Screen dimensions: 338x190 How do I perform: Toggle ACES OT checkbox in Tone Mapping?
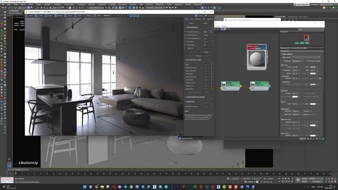coord(186,48)
